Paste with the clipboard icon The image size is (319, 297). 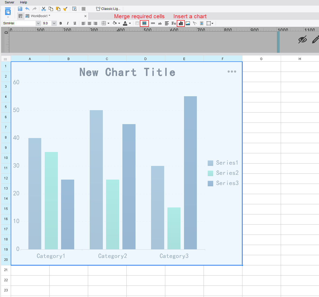58,9
